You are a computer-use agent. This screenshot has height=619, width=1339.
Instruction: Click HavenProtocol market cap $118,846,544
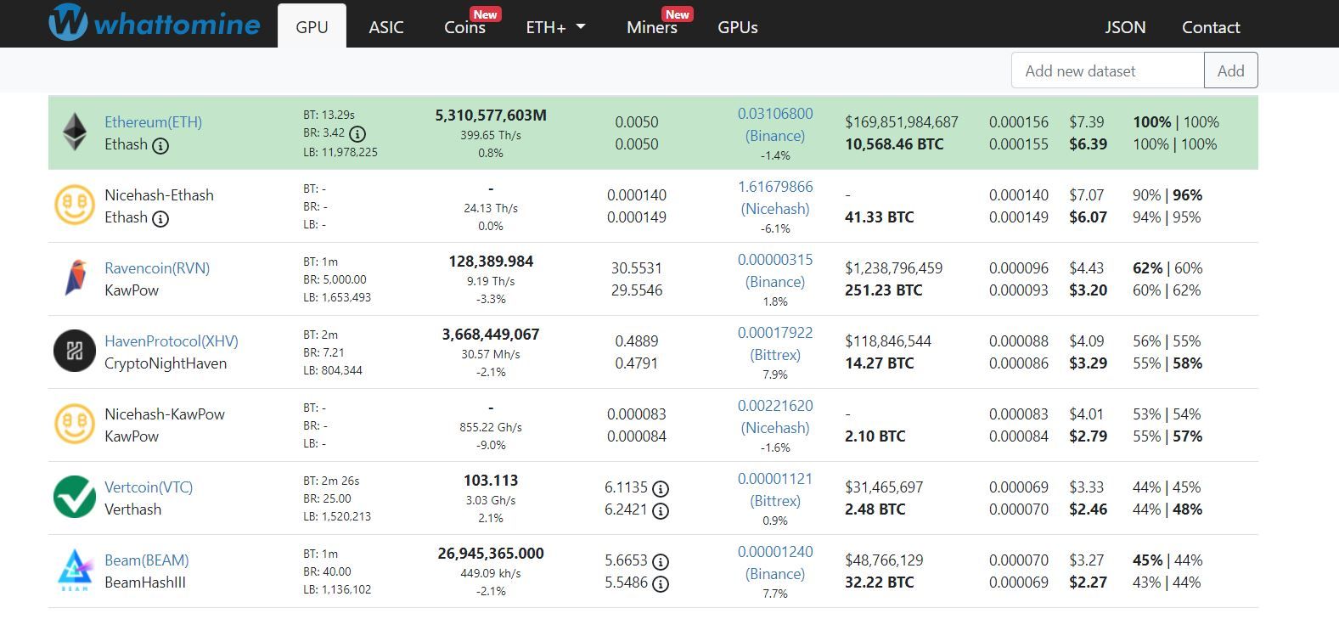point(888,341)
